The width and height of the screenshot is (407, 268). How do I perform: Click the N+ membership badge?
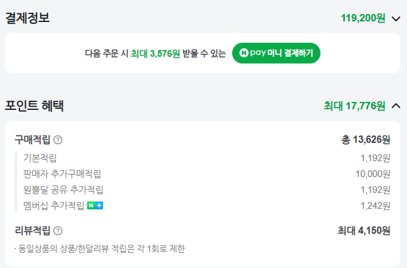96,206
